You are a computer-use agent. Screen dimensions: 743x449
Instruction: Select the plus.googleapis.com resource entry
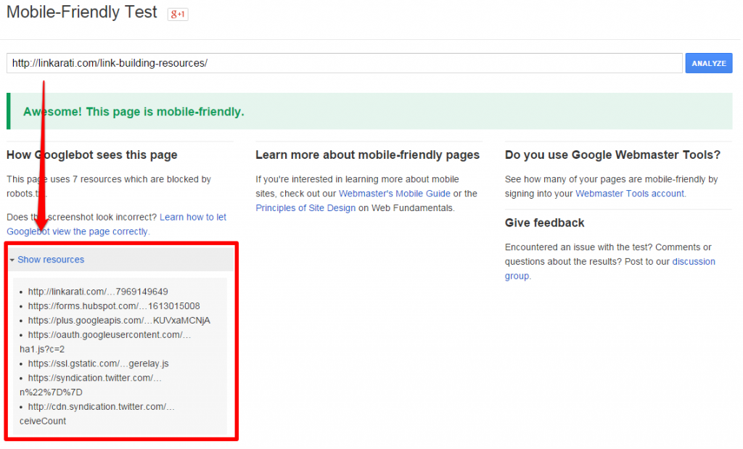(119, 320)
